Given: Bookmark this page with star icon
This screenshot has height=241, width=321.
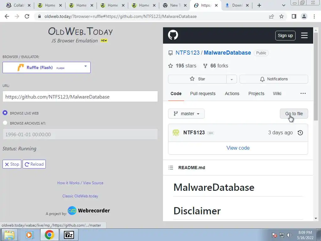Looking at the screenshot, I should [282, 16].
